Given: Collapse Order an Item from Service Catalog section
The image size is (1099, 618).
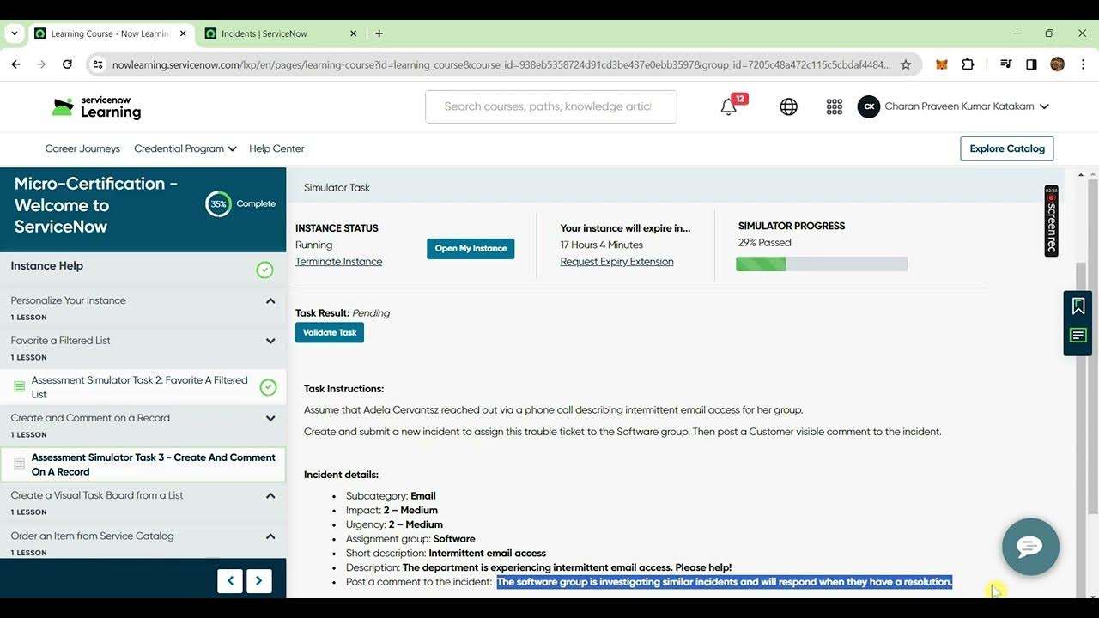Looking at the screenshot, I should pyautogui.click(x=270, y=536).
